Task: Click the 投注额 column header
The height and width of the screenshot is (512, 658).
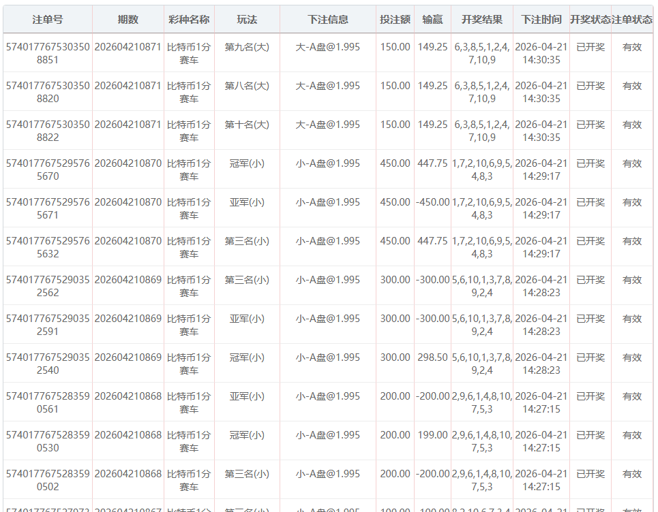Action: click(395, 20)
